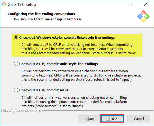Click the 'Checkout as-is, commit as-is' label text
Screen dimensions: 154x126
tap(44, 90)
